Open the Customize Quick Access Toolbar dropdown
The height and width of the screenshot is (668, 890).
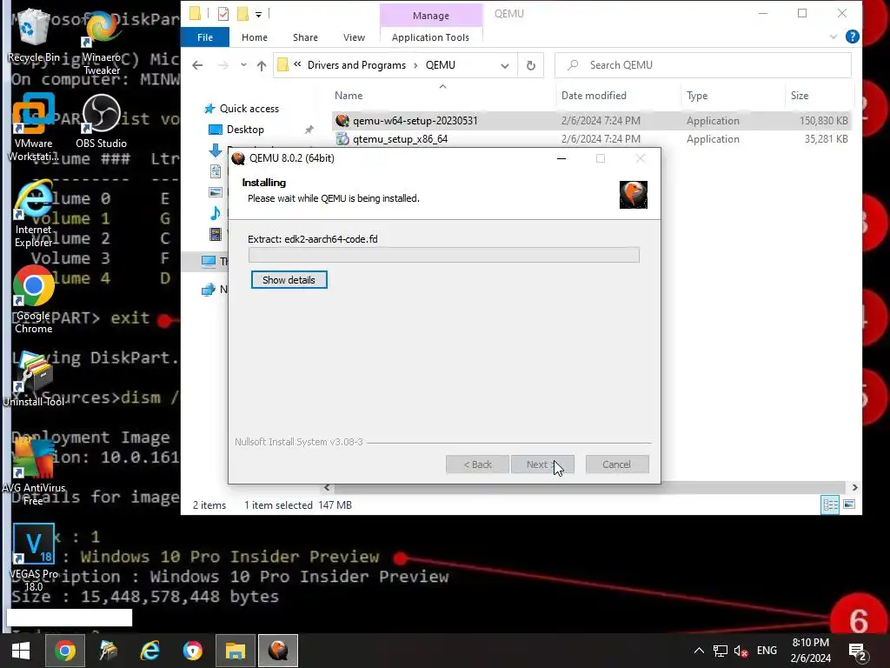(258, 14)
